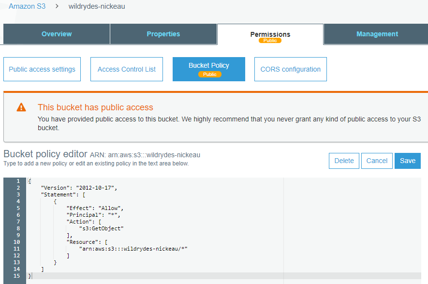Click the Public badge under Permissions tab
Viewport: 428px width, 284px height.
click(270, 41)
